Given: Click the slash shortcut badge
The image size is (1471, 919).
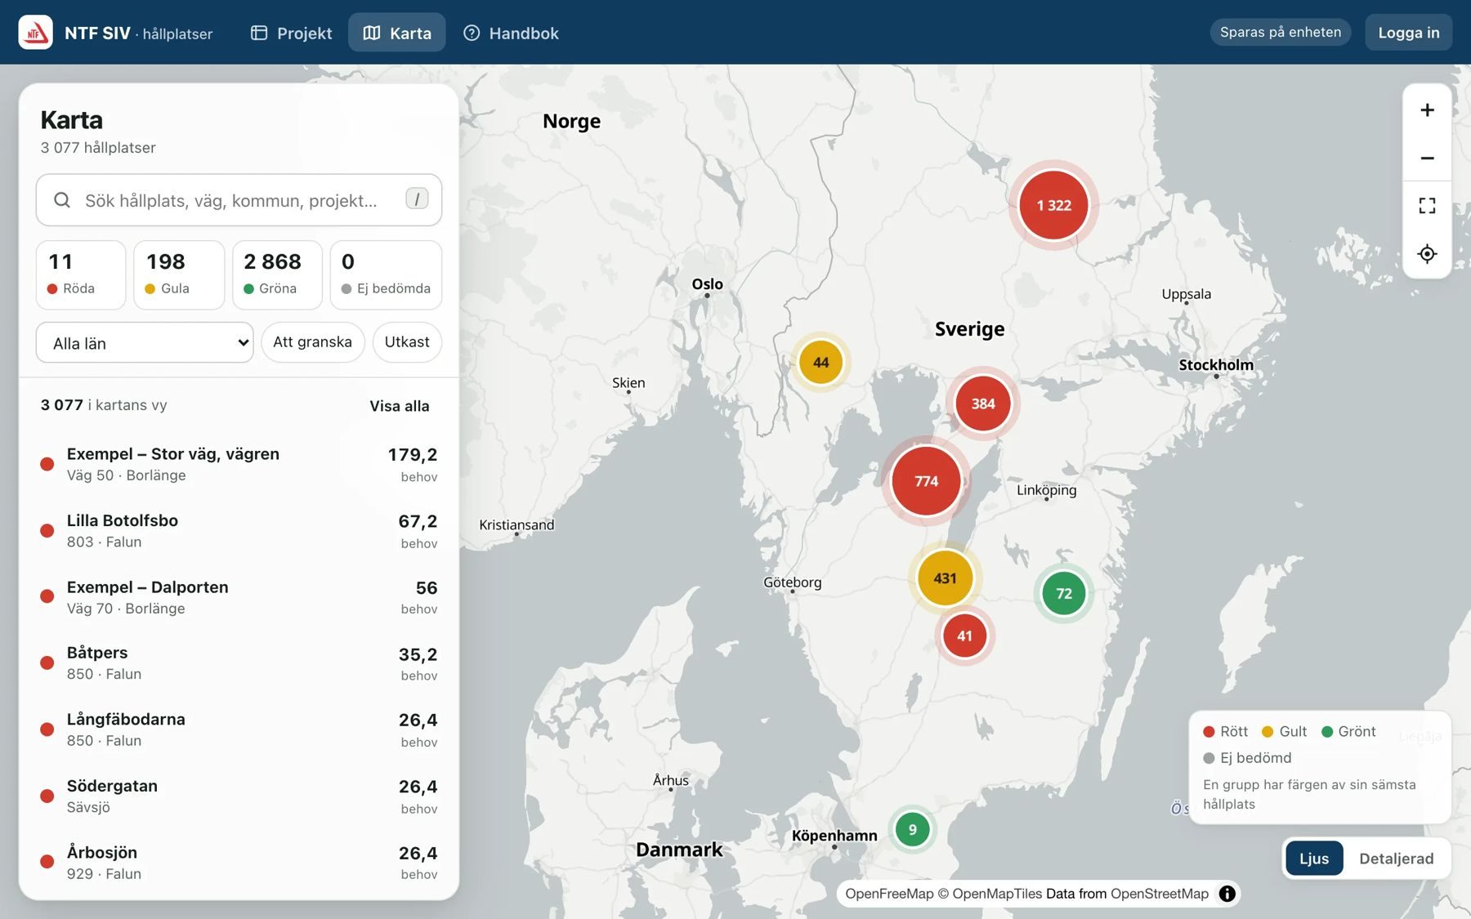Looking at the screenshot, I should 417,199.
